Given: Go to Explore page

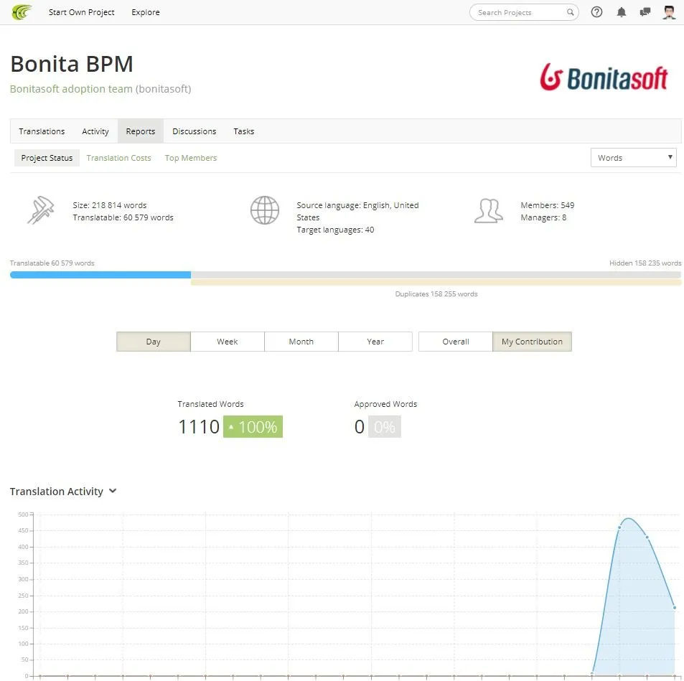Looking at the screenshot, I should click(x=145, y=12).
